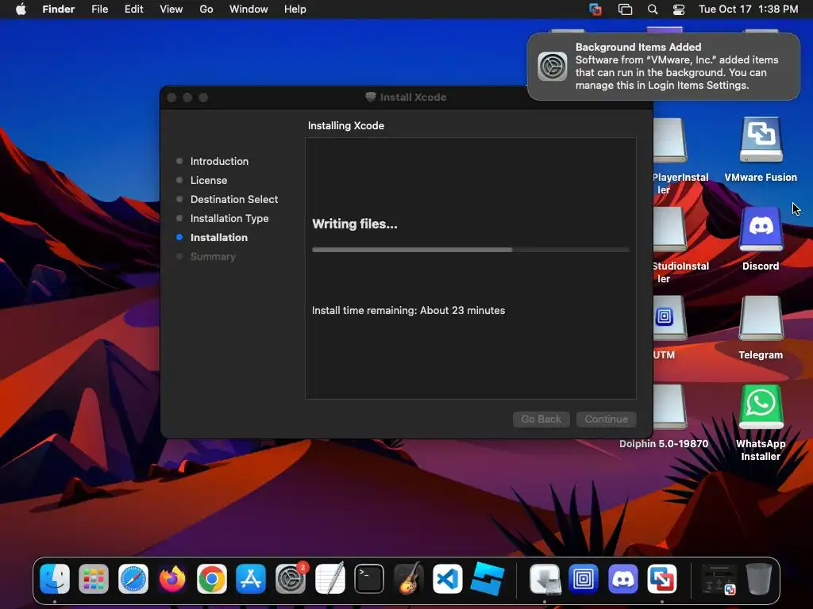Open Finder from the Dock
813x609 pixels.
55,578
